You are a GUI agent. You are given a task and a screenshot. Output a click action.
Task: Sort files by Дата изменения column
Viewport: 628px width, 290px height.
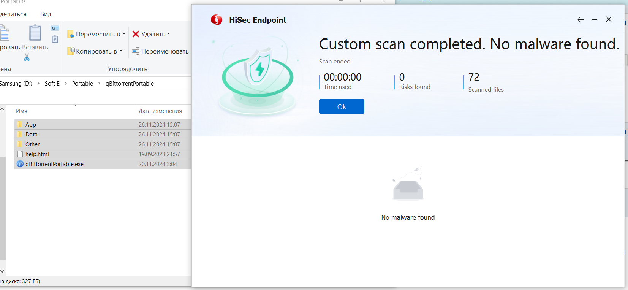[x=160, y=111]
